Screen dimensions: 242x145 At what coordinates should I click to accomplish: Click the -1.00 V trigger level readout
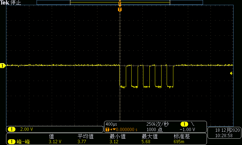(187, 130)
